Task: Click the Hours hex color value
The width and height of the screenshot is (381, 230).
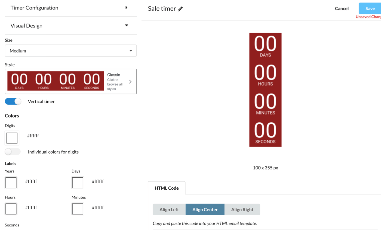Action: click(x=31, y=207)
